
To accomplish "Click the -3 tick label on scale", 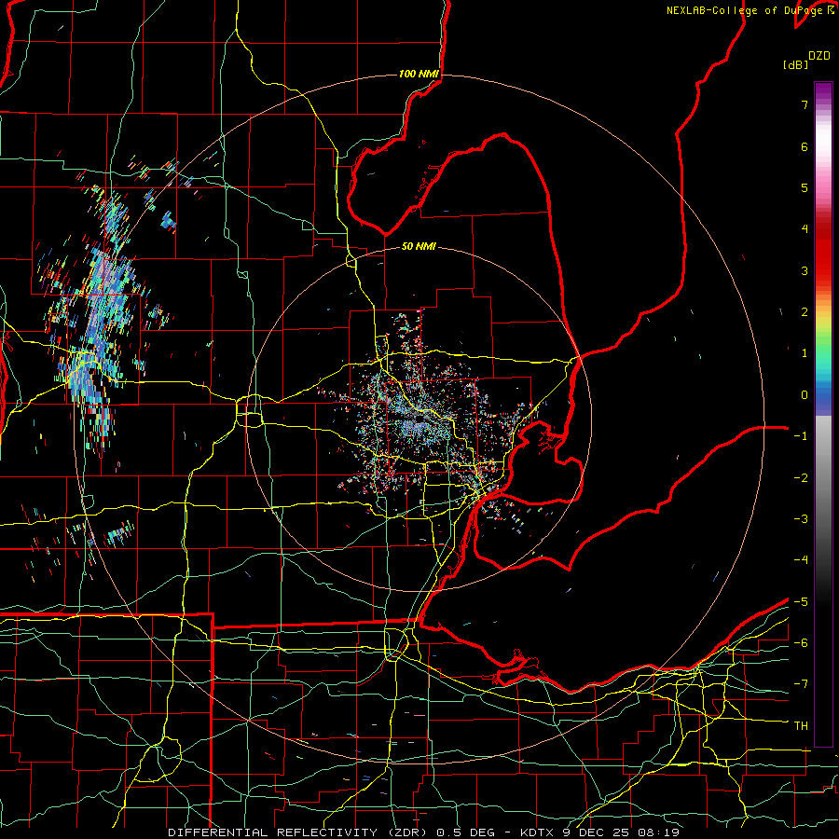I will click(801, 519).
